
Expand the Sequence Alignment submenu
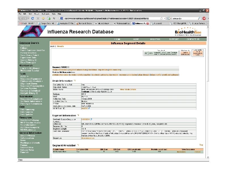click(41, 79)
